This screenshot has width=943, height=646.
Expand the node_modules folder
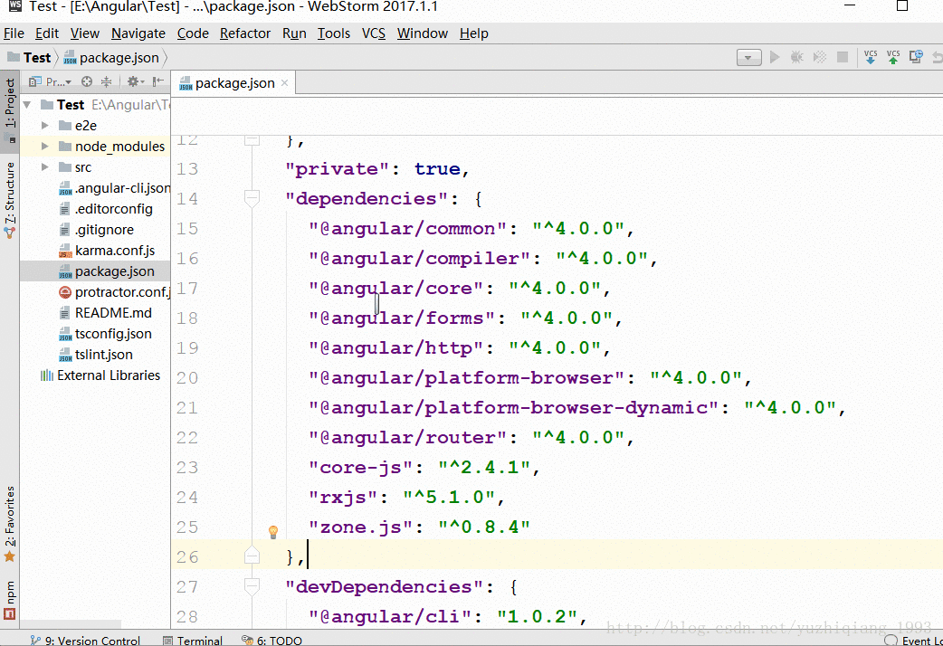(x=45, y=147)
